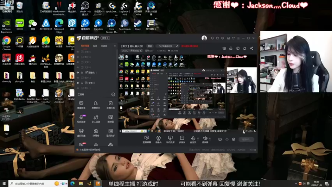The image size is (332, 187).
Task: Click the 修改 button beside the stream title
Action: pyautogui.click(x=150, y=46)
